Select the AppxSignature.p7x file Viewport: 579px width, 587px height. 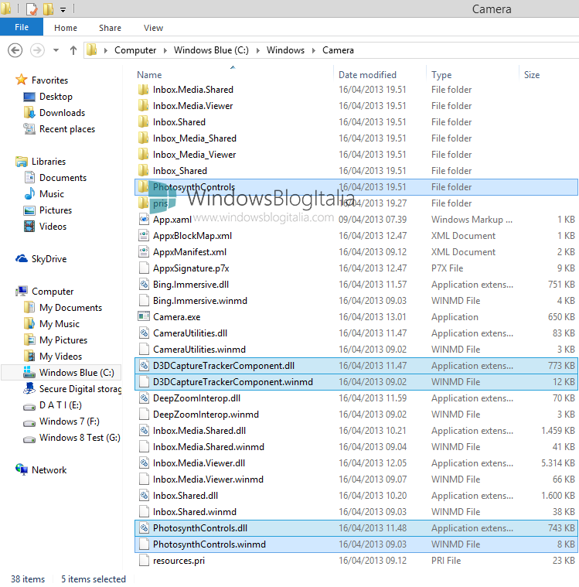point(191,268)
